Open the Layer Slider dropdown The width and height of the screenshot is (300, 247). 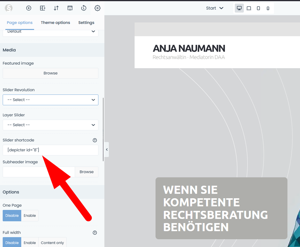click(x=51, y=125)
